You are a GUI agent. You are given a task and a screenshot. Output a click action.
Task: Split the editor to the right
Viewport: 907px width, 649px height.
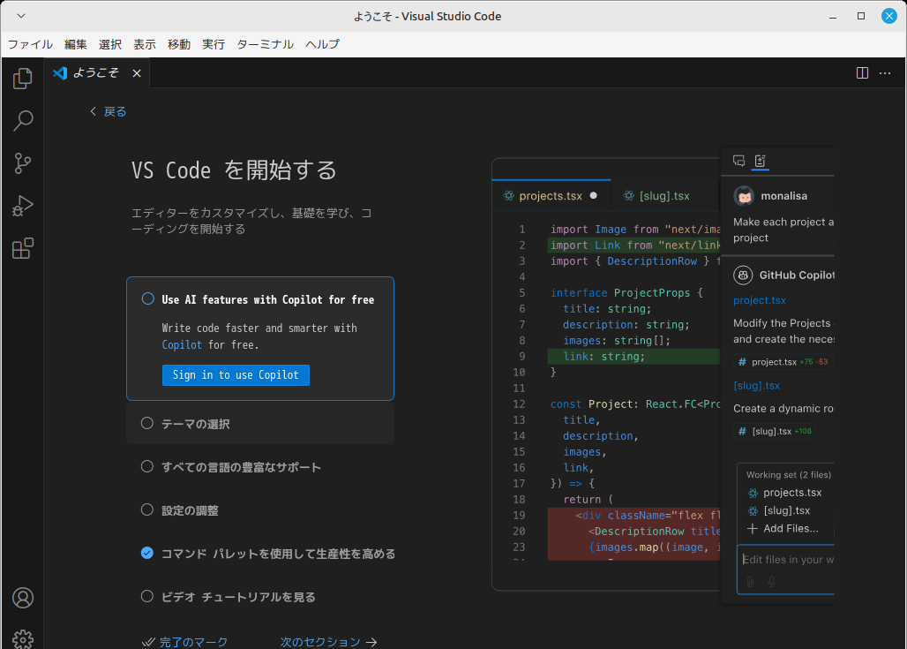(863, 73)
